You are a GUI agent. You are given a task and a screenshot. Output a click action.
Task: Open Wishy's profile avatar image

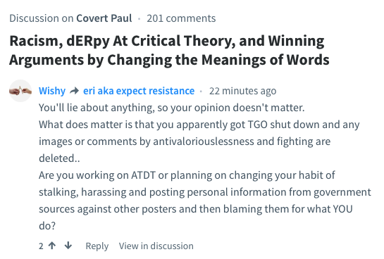20,91
